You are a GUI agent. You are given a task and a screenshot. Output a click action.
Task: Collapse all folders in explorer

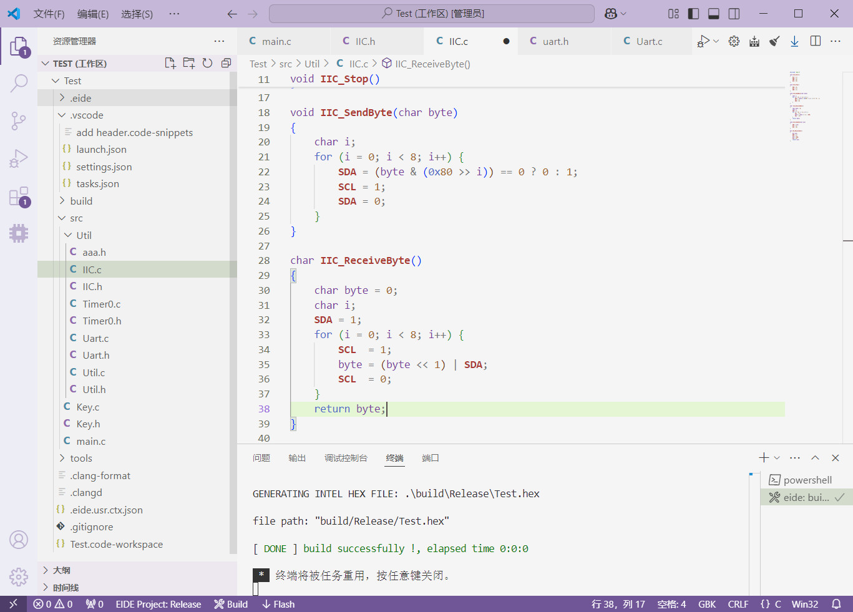coord(226,63)
